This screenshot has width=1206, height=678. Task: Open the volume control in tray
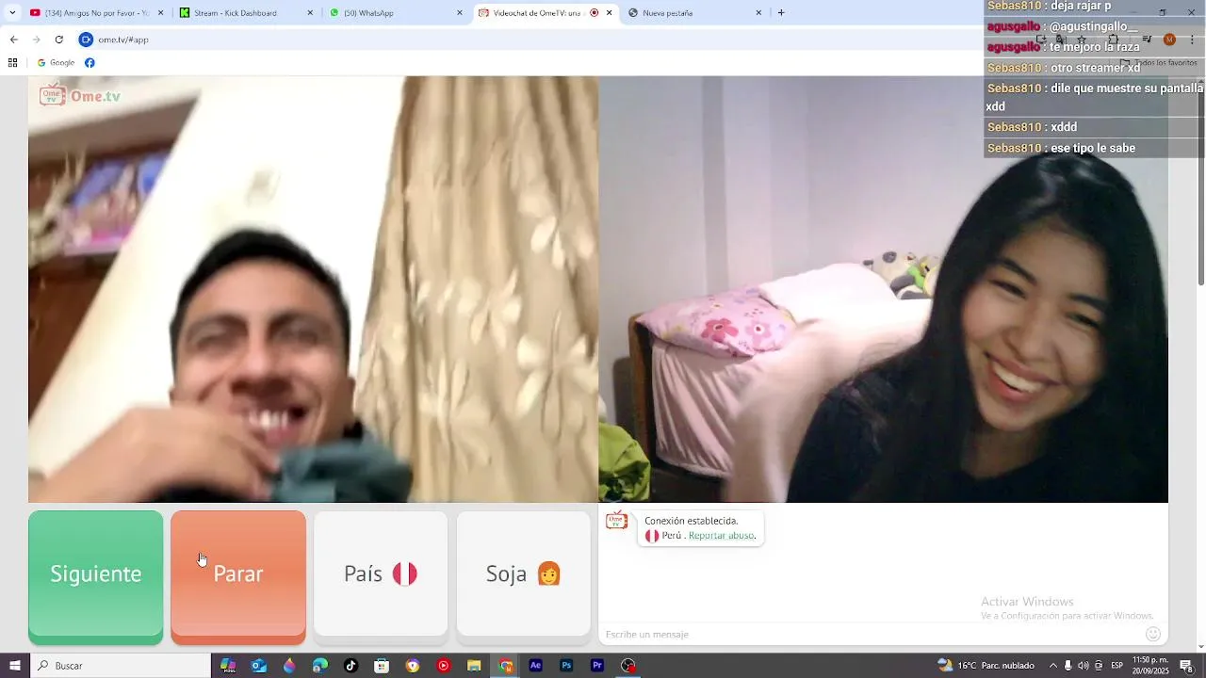pos(1084,666)
